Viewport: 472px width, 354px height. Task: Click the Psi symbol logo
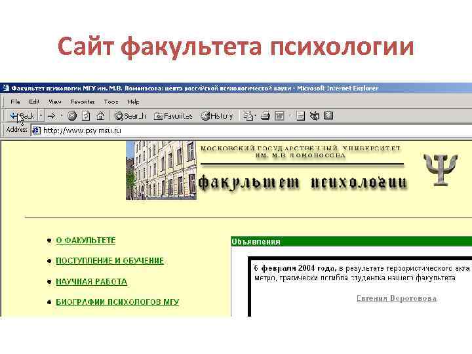[x=441, y=170]
